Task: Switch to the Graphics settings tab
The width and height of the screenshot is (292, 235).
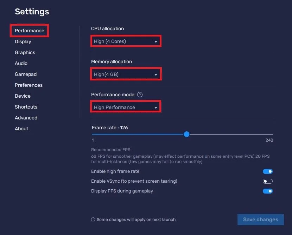Action: click(x=25, y=52)
